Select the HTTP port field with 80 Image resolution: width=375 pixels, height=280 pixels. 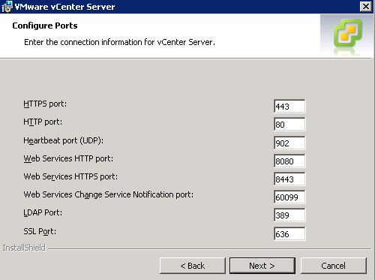(x=289, y=125)
